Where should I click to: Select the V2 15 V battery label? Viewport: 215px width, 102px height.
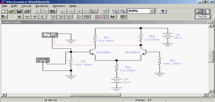click(x=178, y=36)
